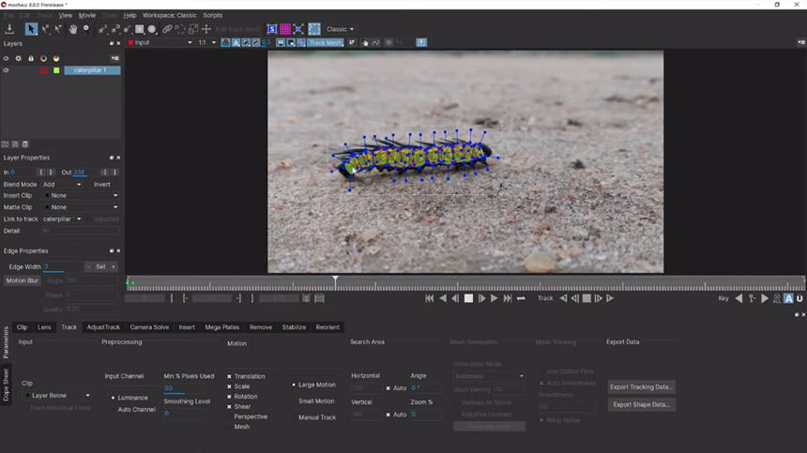This screenshot has width=807, height=453.
Task: Switch to the Camera Solve tab
Action: pyautogui.click(x=149, y=327)
